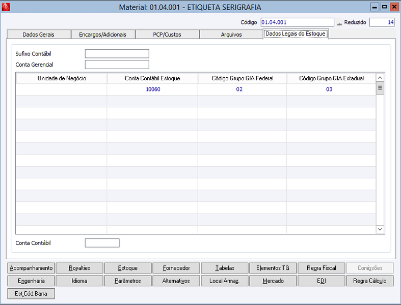Click the Conta Gerencial input box
The width and height of the screenshot is (401, 305).
coord(117,65)
